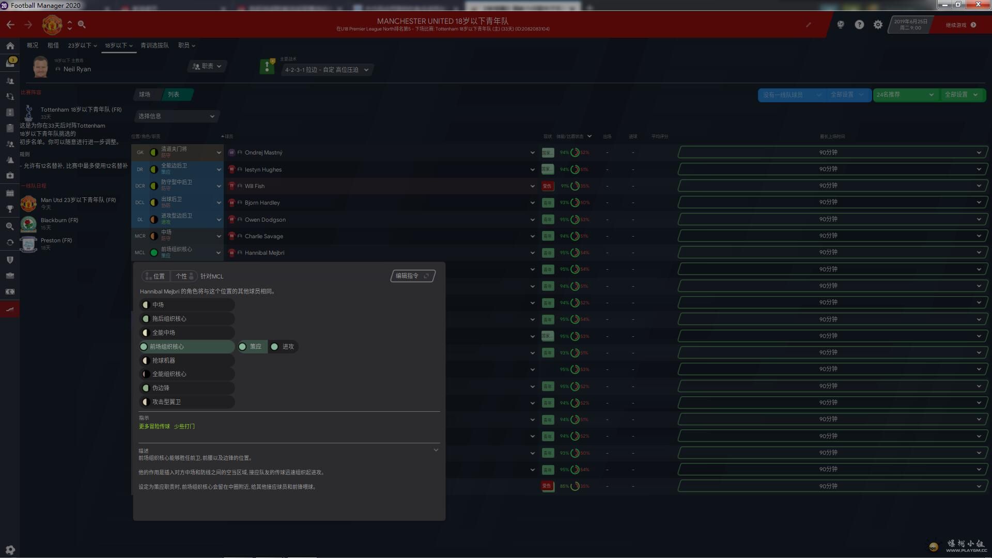This screenshot has width=992, height=558.
Task: Select the 抢球机器 role option
Action: [x=187, y=361]
